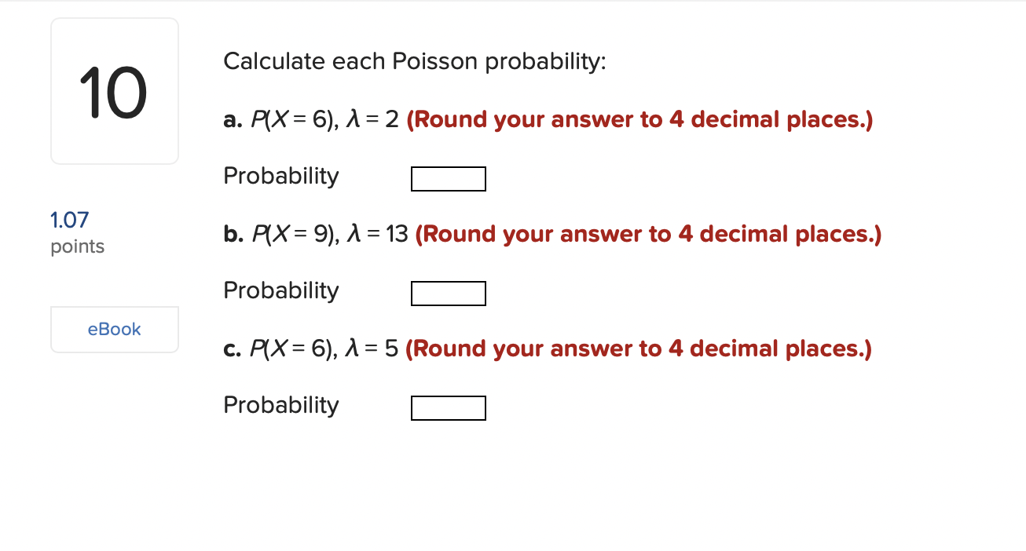
Task: Click the rounding instruction for part b
Action: (647, 234)
